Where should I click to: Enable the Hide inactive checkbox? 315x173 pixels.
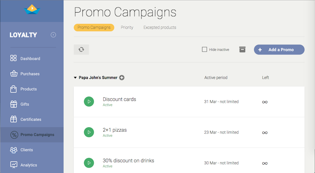coord(205,50)
